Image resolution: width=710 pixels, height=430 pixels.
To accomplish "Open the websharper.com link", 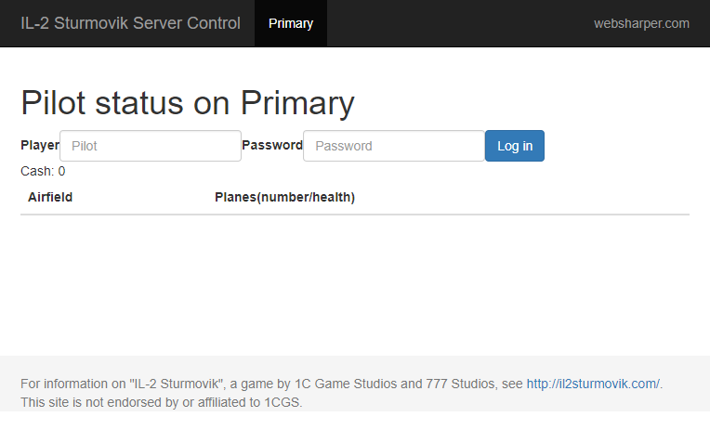I will (641, 23).
